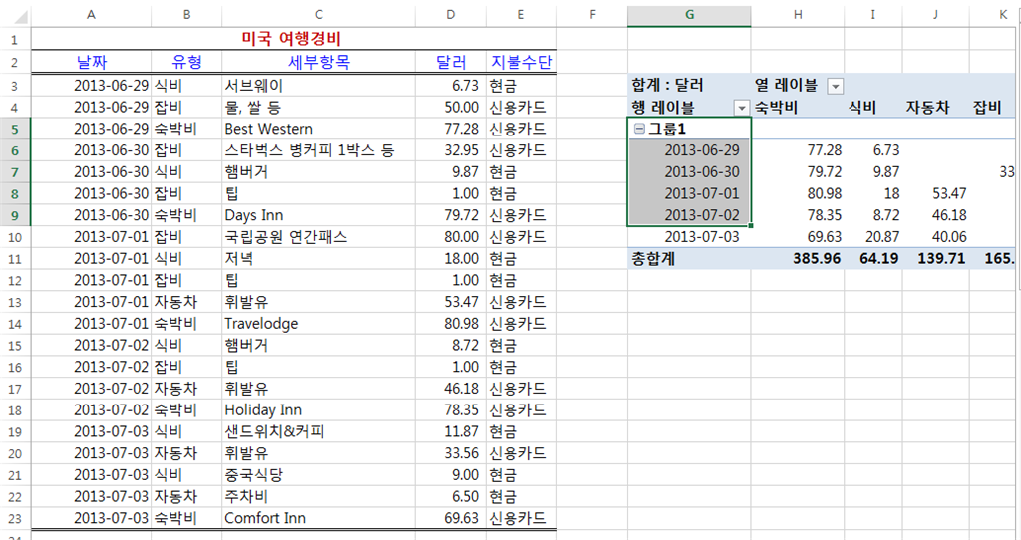Select pivot row label 2013-06-30
This screenshot has width=1021, height=540.
[689, 171]
